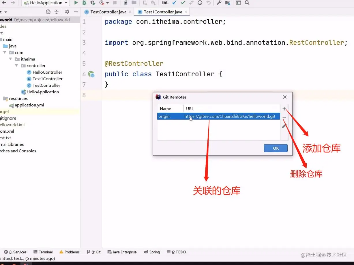Open Project panel gear options
This screenshot has width=354, height=265.
click(67, 12)
